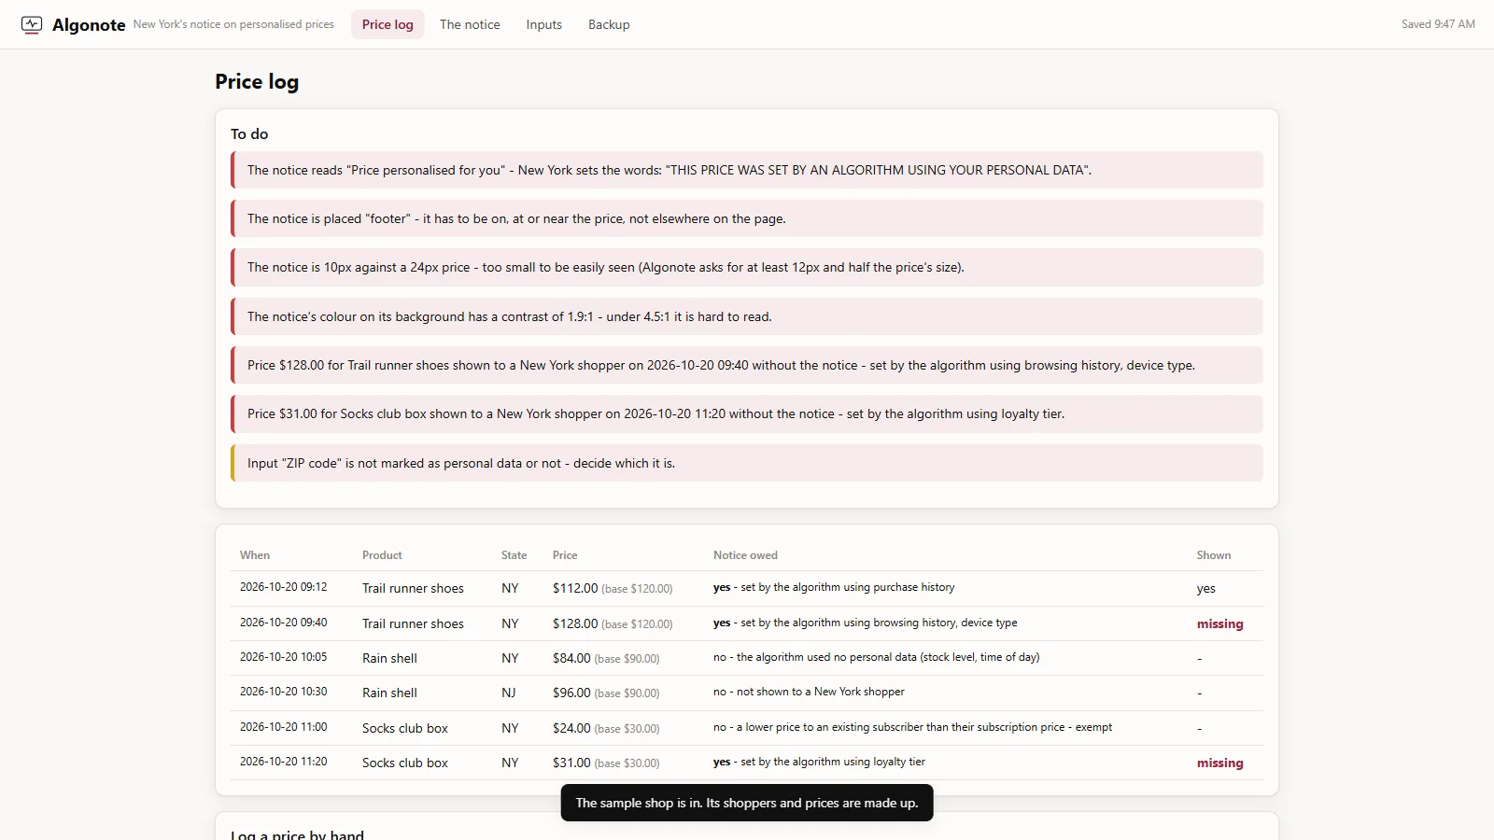This screenshot has width=1494, height=840.
Task: Click the $24.00 price cell
Action: [x=606, y=728]
